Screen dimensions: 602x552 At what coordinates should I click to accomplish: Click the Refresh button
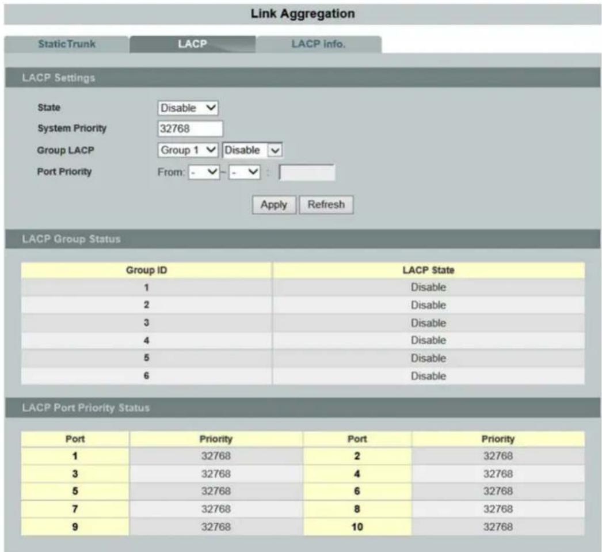pos(326,204)
